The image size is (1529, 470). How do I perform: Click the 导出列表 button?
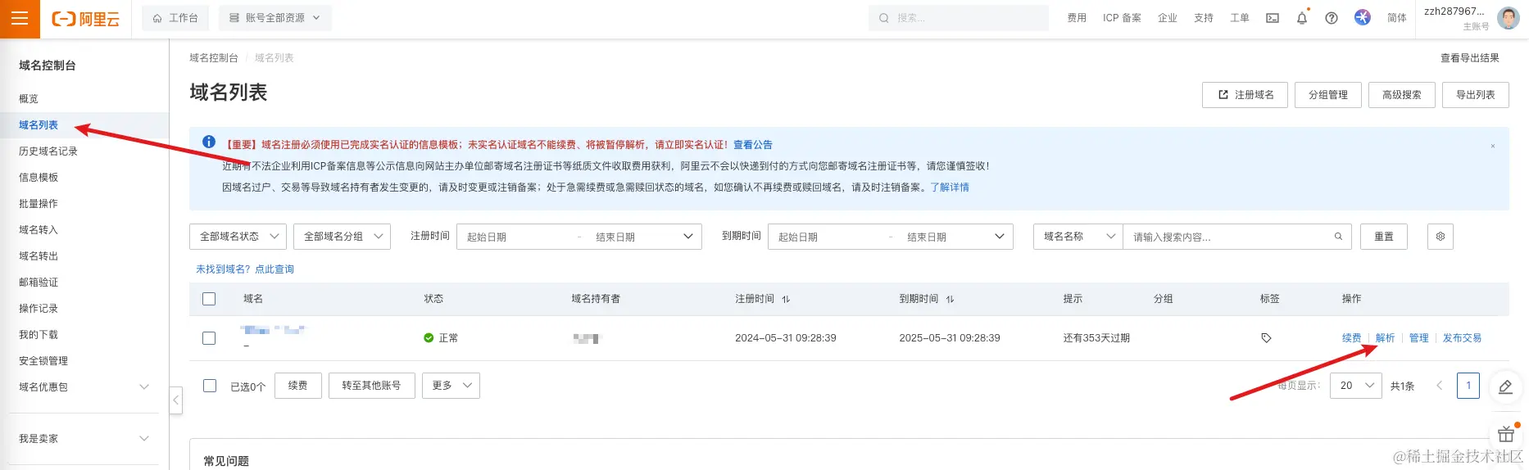(1476, 95)
